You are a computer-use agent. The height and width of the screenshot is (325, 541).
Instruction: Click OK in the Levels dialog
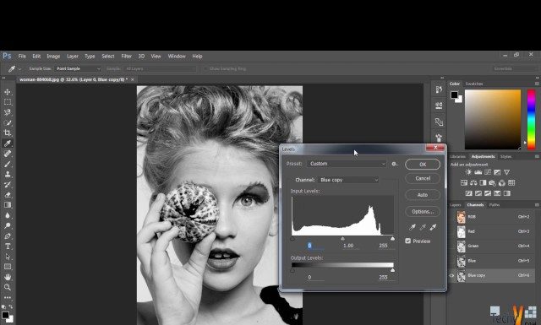(x=423, y=165)
